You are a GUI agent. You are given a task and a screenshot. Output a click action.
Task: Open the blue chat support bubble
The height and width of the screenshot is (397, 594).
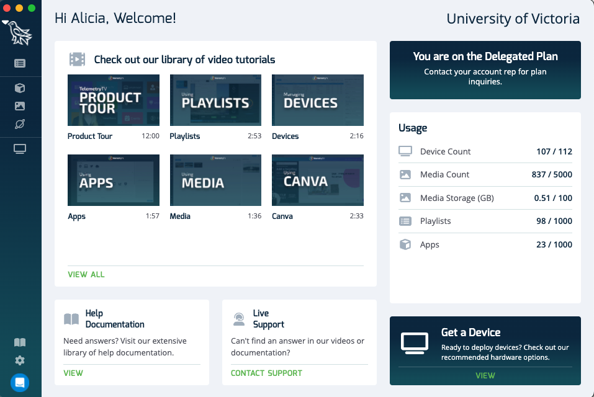pos(20,383)
